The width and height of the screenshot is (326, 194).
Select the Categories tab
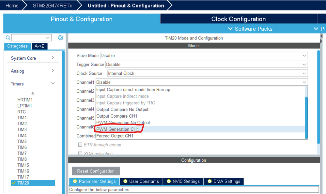(18, 46)
